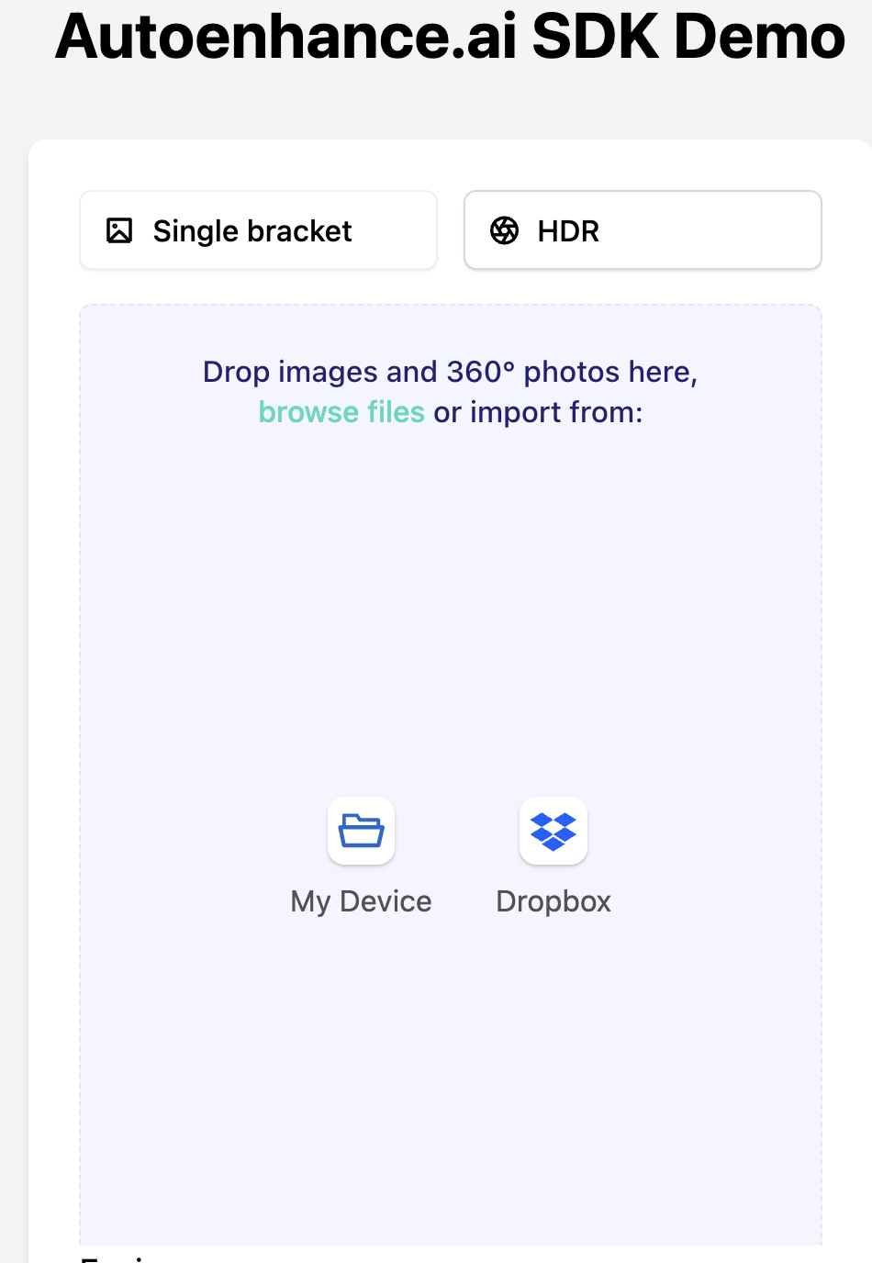Viewport: 872px width, 1263px height.
Task: Click the Dropbox text label
Action: click(x=553, y=901)
